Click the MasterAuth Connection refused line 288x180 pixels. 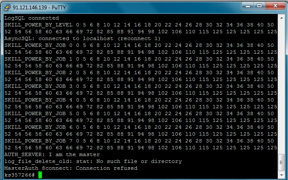pyautogui.click(x=71, y=168)
